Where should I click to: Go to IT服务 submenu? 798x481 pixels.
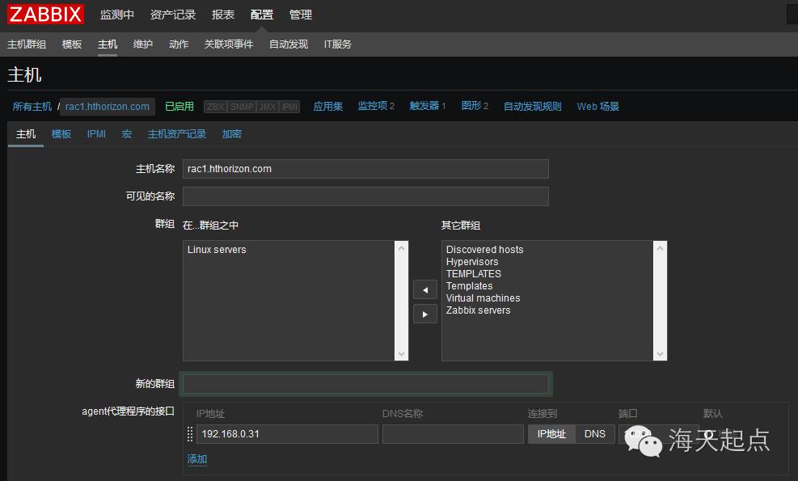pos(338,44)
